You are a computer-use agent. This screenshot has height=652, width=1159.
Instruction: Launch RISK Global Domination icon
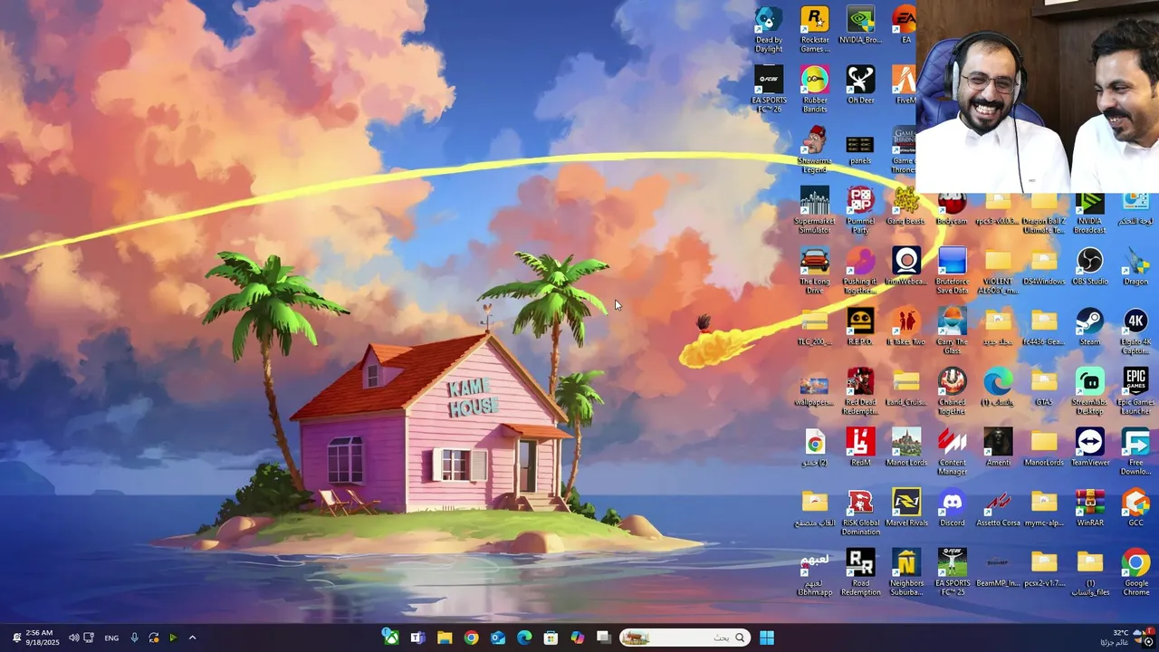click(x=860, y=513)
